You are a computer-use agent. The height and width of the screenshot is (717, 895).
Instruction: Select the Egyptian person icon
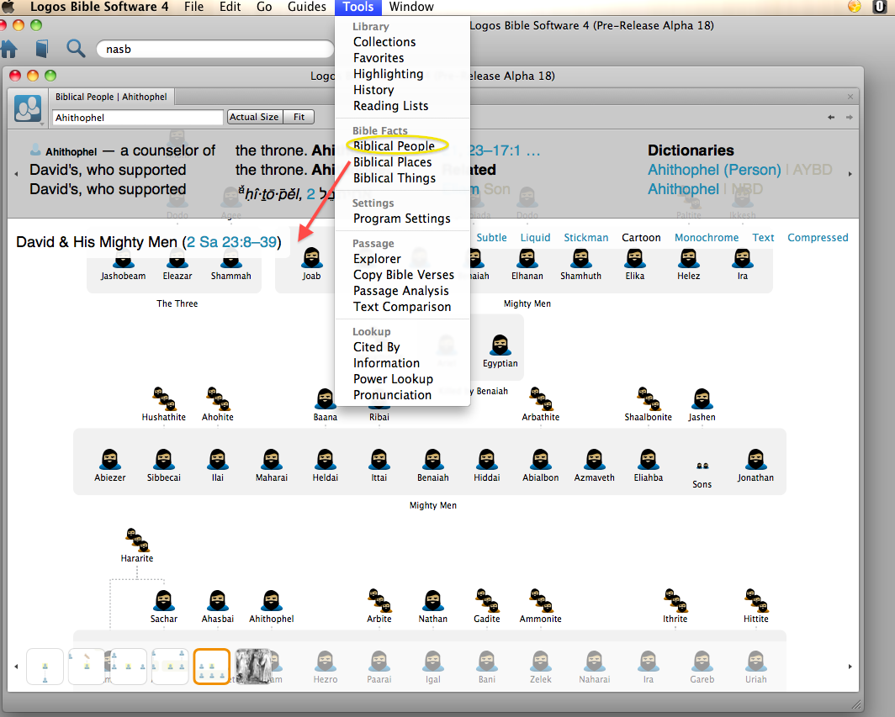500,345
